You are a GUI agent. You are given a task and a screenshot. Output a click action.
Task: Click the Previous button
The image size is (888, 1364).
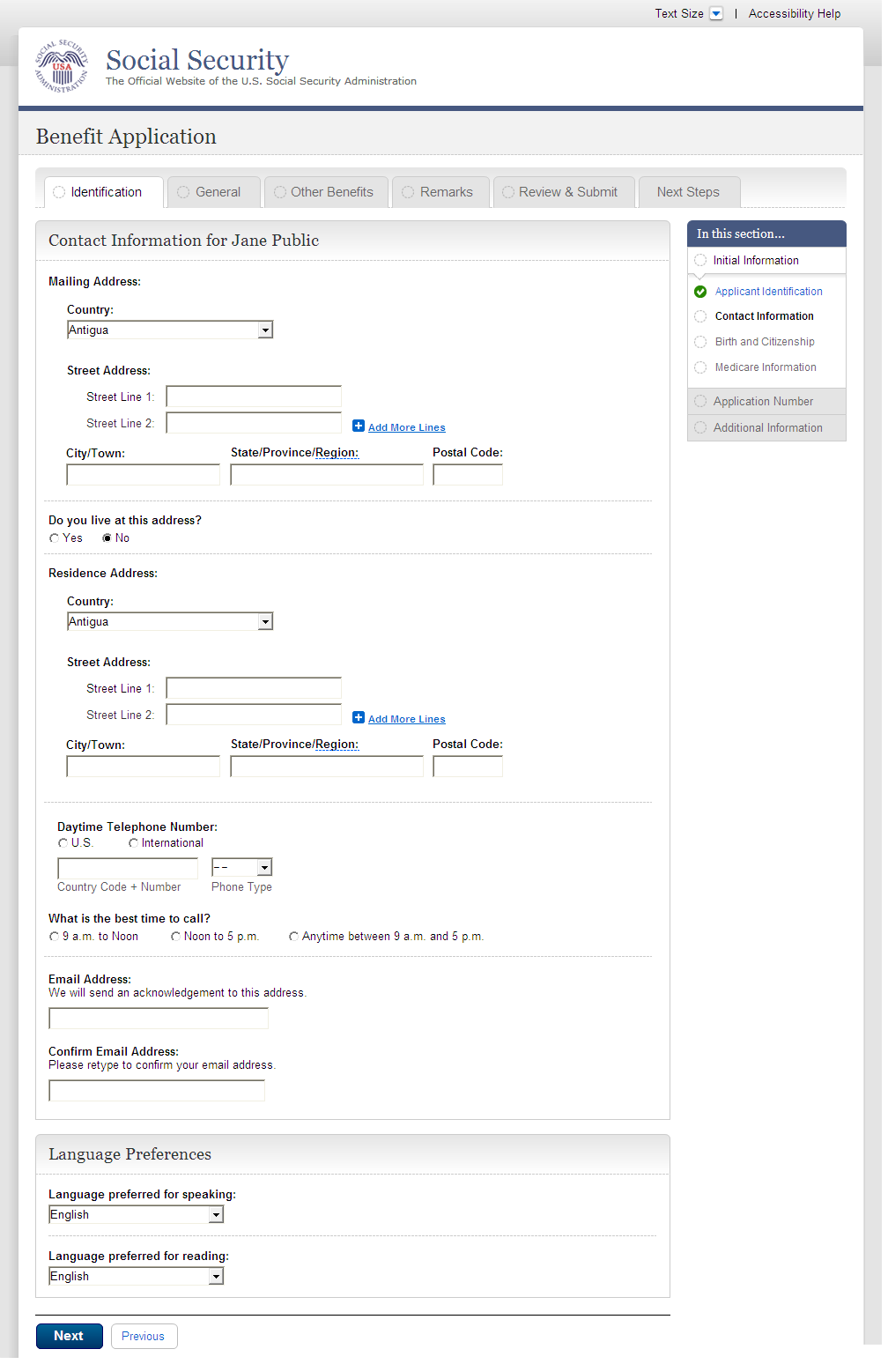coord(143,1336)
